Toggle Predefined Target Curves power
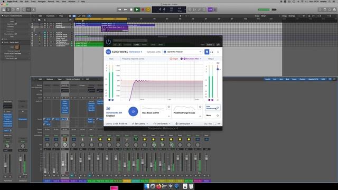Image resolution: width=338 pixels, height=190 pixels. pyautogui.click(x=200, y=107)
